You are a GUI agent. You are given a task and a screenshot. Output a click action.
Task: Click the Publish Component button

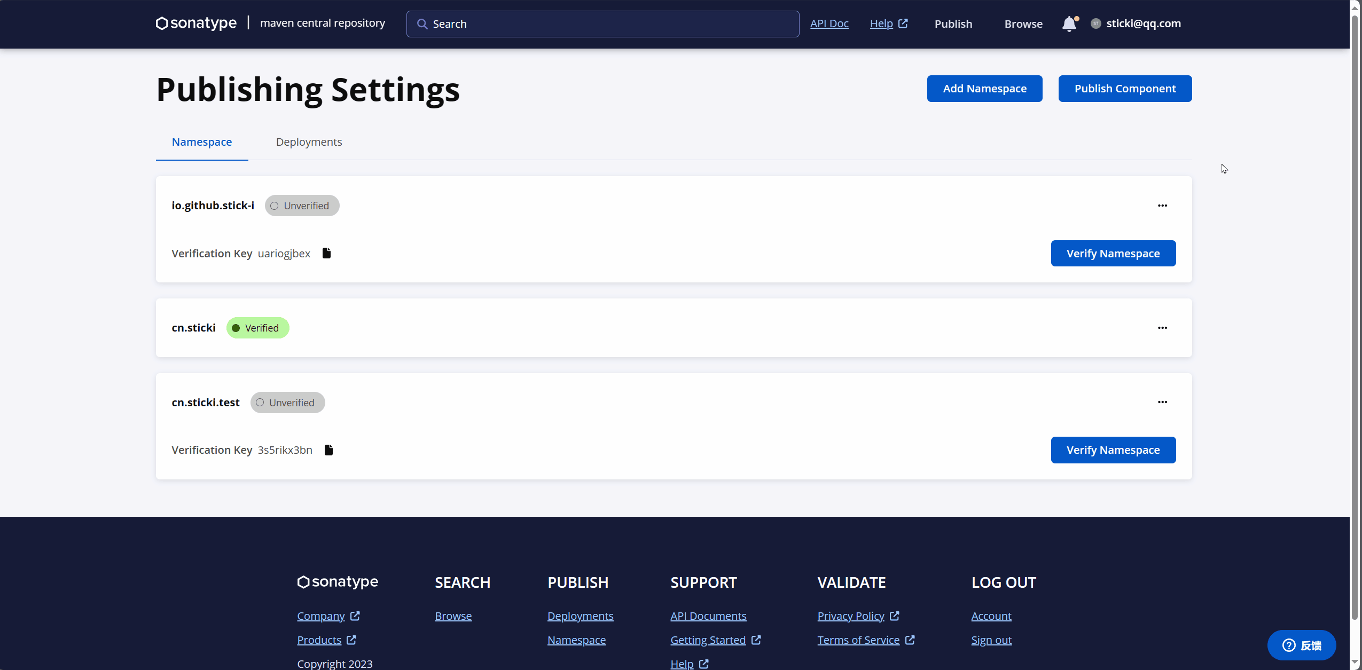point(1125,88)
